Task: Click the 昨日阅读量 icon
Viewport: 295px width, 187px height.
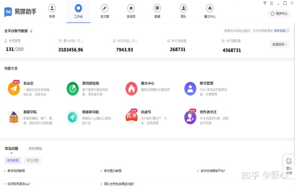Action: (169, 41)
